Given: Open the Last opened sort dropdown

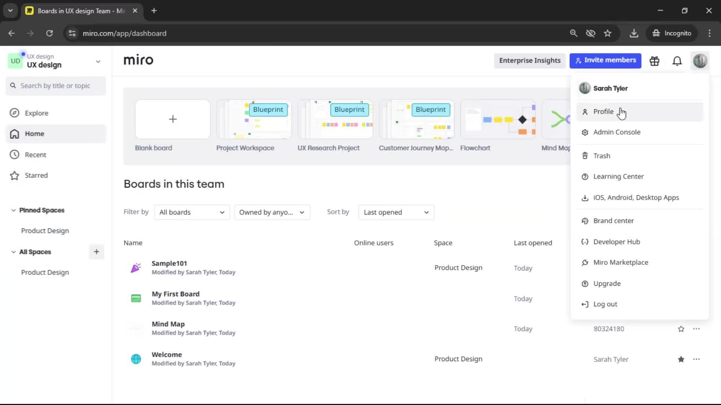Looking at the screenshot, I should [396, 212].
